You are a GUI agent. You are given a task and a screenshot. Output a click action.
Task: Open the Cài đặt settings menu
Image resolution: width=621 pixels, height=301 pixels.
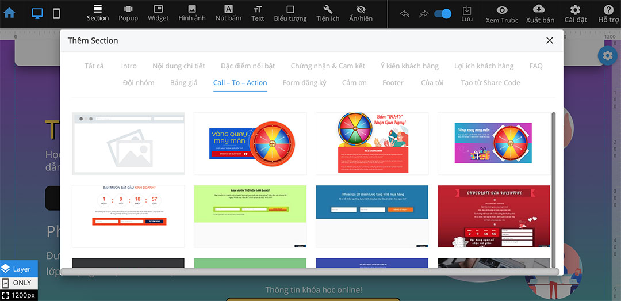tap(575, 13)
